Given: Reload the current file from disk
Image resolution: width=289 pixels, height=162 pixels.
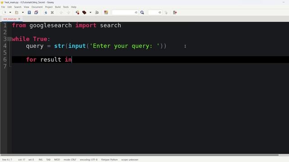Looking at the screenshot, I should click(46, 13).
